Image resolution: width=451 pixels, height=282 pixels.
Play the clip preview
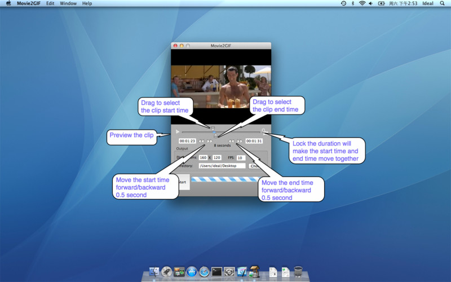point(178,132)
